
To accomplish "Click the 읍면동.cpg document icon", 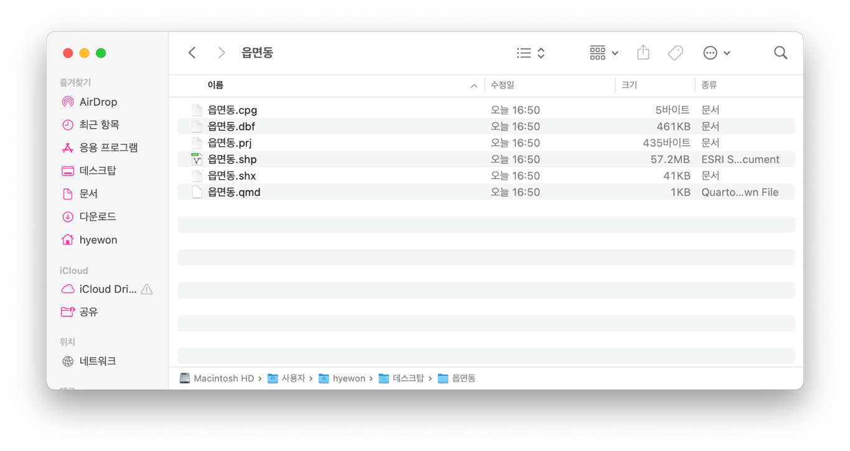I will pos(197,110).
